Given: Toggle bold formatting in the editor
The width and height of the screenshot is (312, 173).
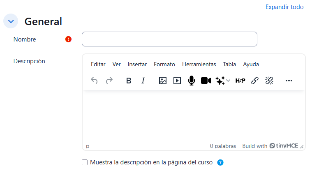Looking at the screenshot, I should 129,81.
